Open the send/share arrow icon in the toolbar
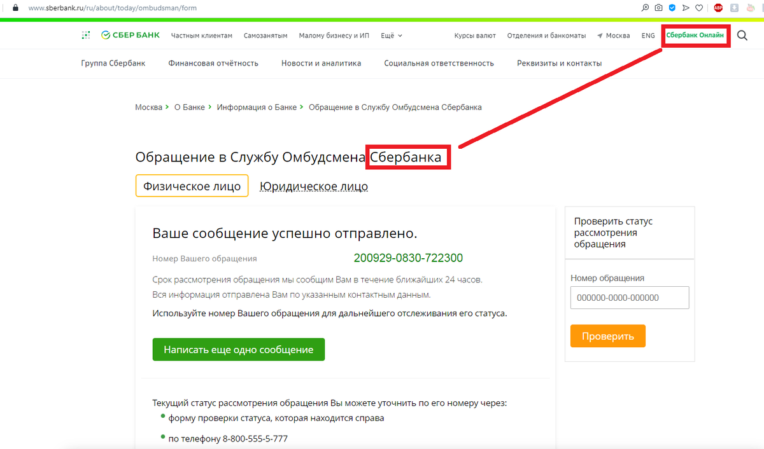This screenshot has width=764, height=449. point(686,8)
